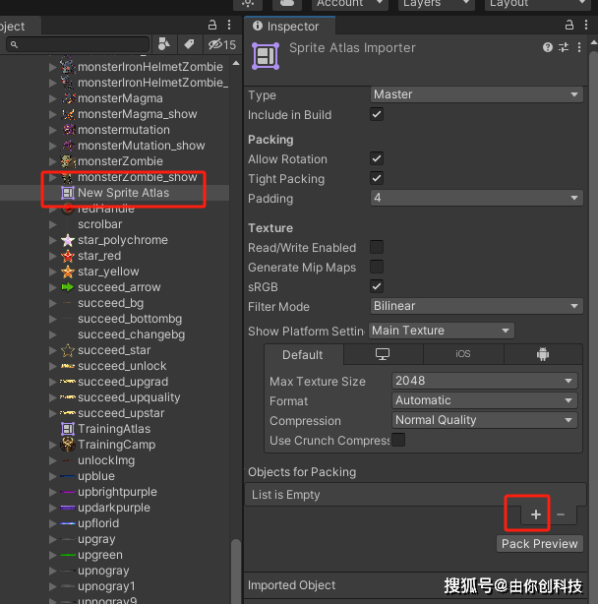Add an object to the packing list
The width and height of the screenshot is (598, 604).
[x=536, y=514]
